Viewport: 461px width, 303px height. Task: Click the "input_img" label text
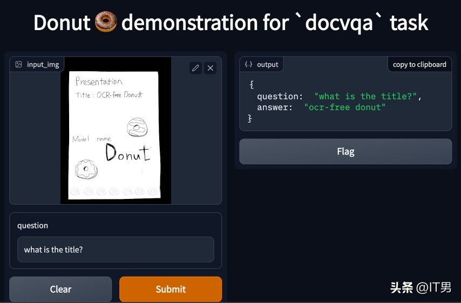coord(43,64)
